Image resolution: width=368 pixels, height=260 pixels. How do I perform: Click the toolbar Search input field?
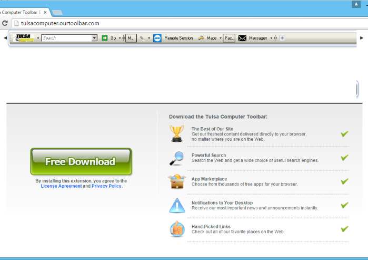pos(66,38)
